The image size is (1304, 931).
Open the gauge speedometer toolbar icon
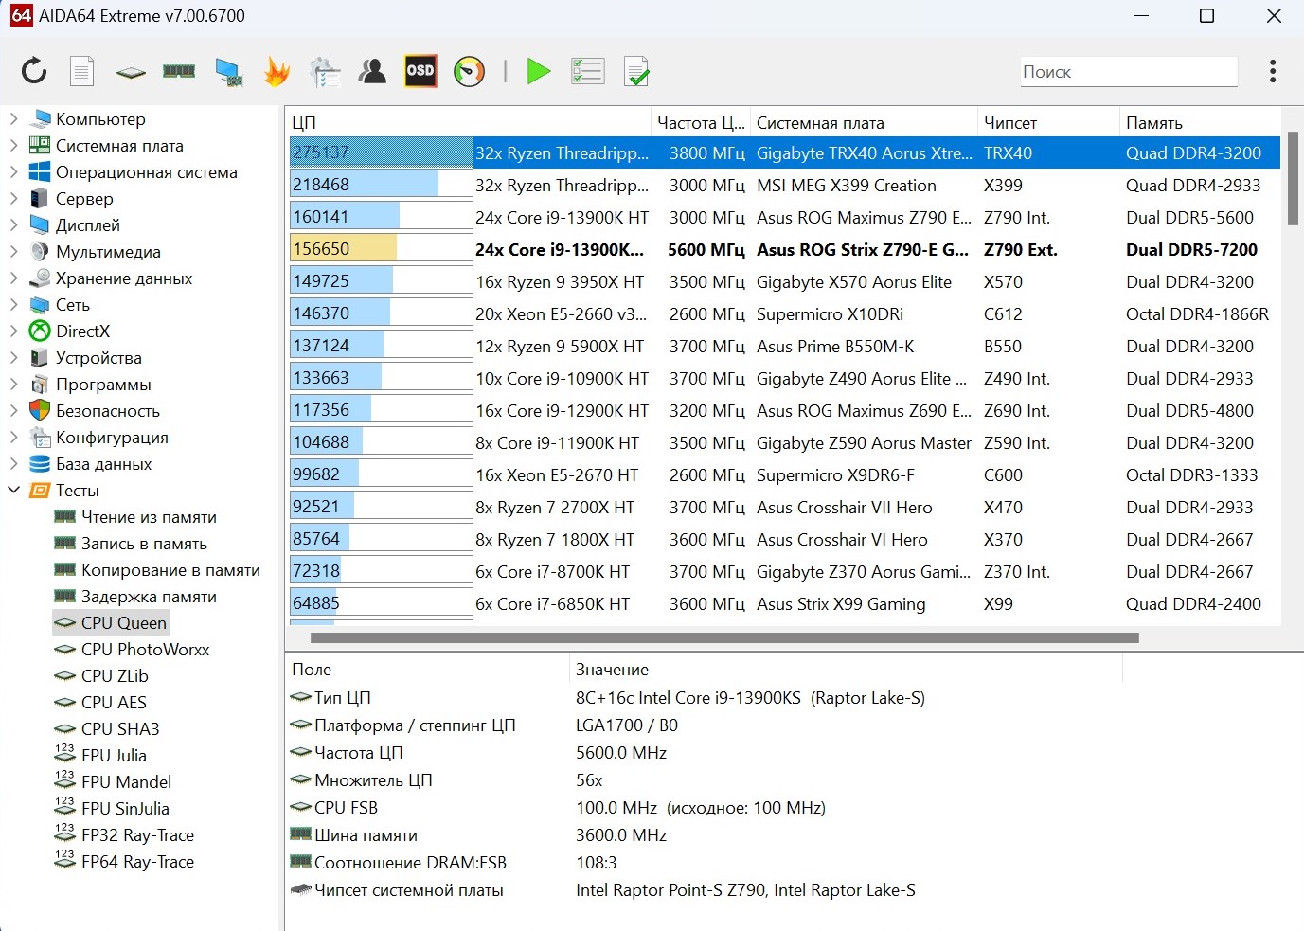(469, 71)
